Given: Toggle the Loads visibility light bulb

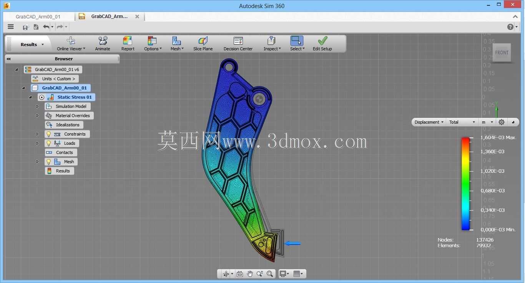Looking at the screenshot, I should pos(48,143).
